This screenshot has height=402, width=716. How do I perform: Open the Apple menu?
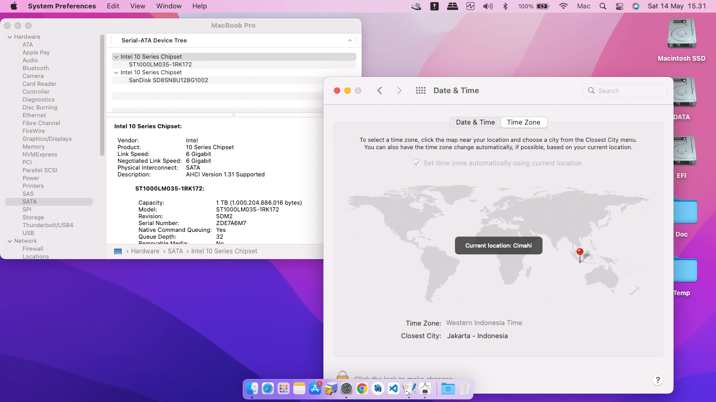pos(14,6)
